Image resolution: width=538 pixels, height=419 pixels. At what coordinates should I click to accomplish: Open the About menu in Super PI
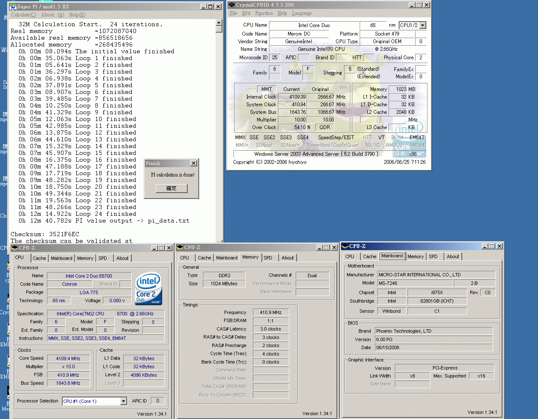click(53, 15)
